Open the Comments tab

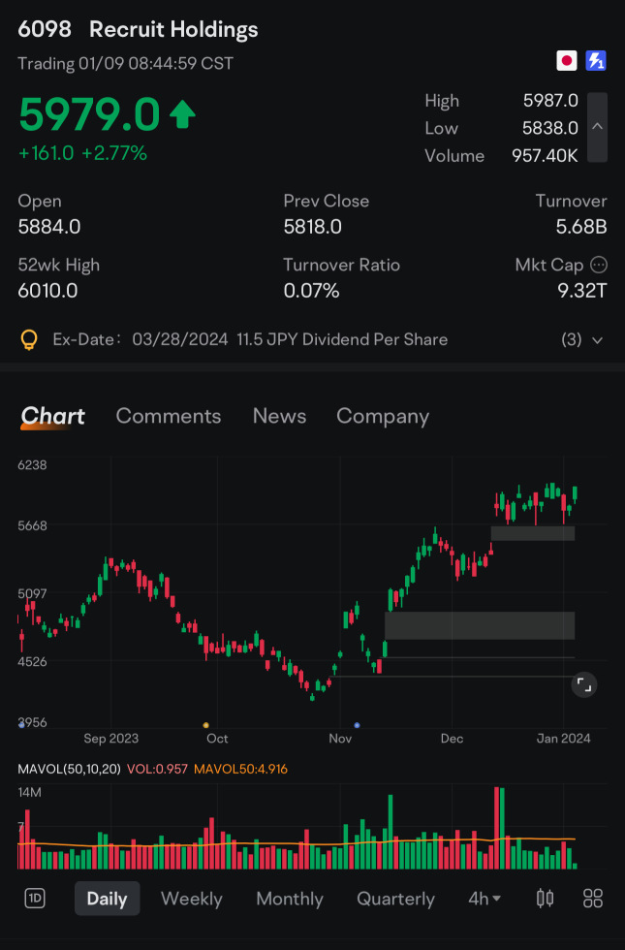point(169,416)
